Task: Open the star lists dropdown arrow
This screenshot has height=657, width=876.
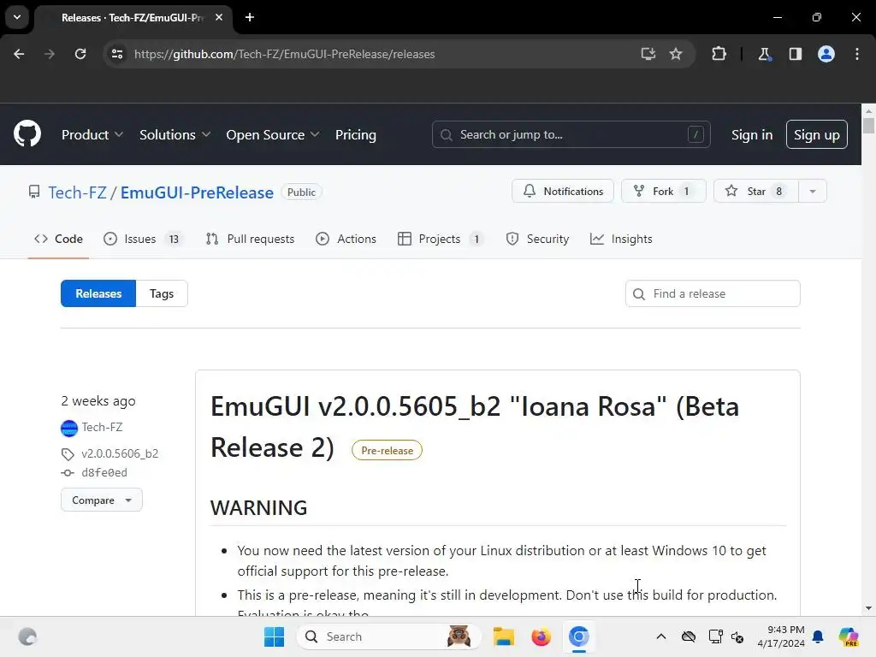Action: (813, 191)
